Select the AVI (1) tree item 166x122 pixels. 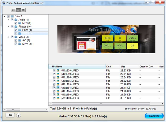click(x=26, y=40)
